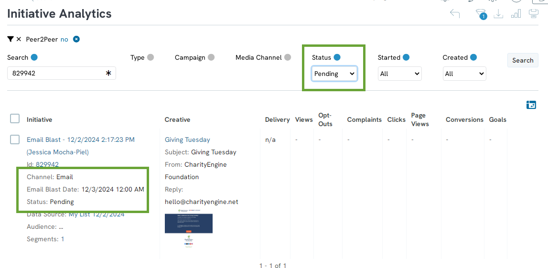Click the Id 829942 link

tap(47, 164)
